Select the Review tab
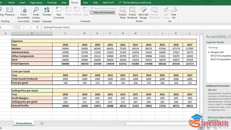Viewport: 231px width, 130px height. click(x=75, y=3)
